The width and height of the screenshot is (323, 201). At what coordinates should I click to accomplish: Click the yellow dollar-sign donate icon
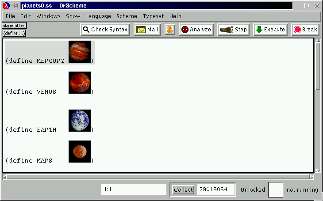pos(169,30)
